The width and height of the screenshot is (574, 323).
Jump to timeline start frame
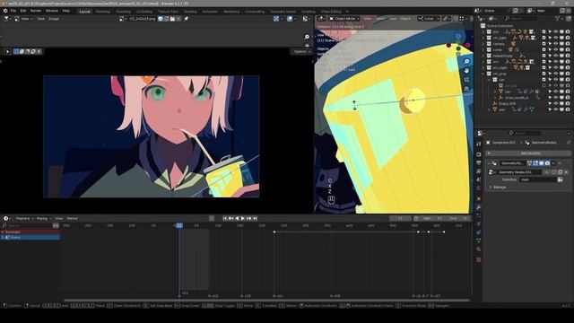(x=225, y=218)
